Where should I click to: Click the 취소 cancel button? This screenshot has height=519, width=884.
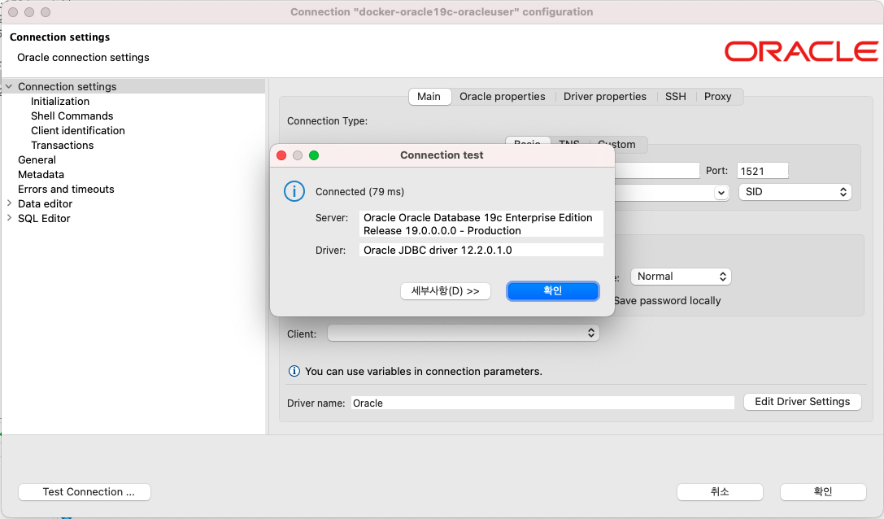pyautogui.click(x=720, y=492)
